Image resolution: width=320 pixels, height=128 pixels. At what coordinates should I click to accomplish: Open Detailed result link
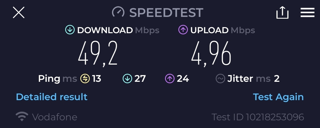52,97
